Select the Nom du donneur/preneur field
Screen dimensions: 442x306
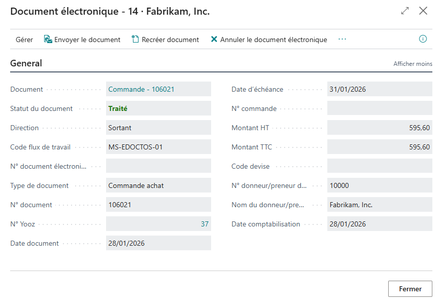click(x=380, y=205)
